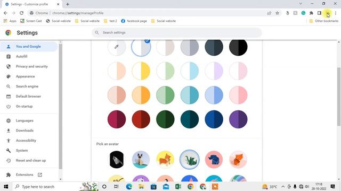341x191 pixels.
Task: Choose the medium teal theme color
Action: tap(190, 95)
